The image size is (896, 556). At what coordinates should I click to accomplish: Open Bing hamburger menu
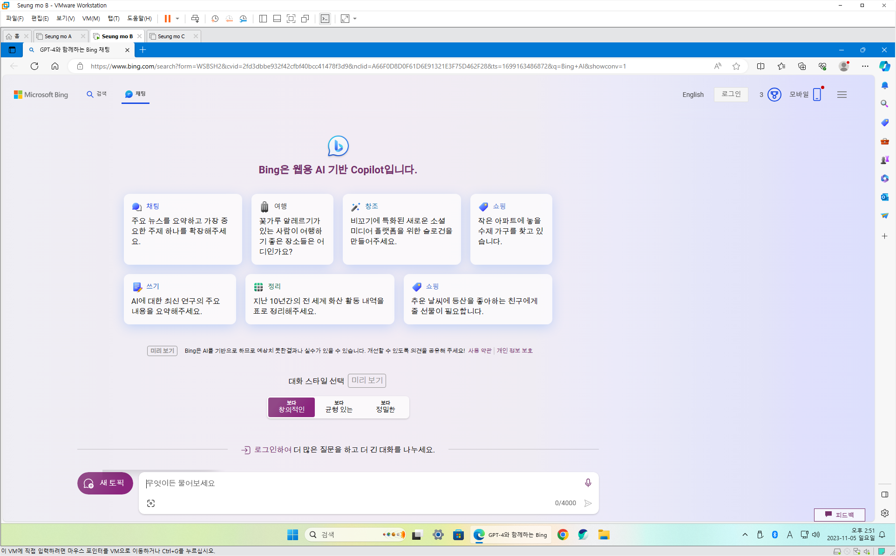pyautogui.click(x=842, y=95)
